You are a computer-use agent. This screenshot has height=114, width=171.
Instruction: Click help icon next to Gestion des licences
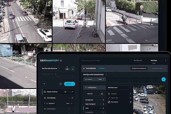[x=59, y=68]
